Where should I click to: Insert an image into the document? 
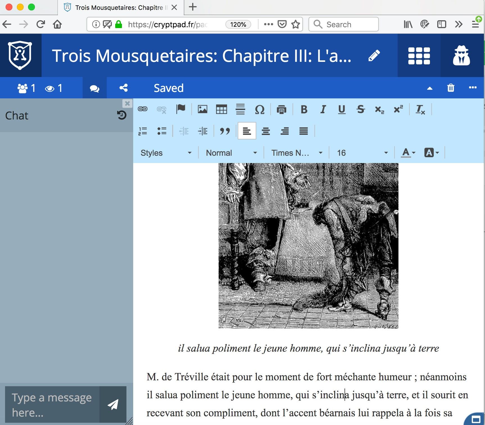[x=202, y=109]
